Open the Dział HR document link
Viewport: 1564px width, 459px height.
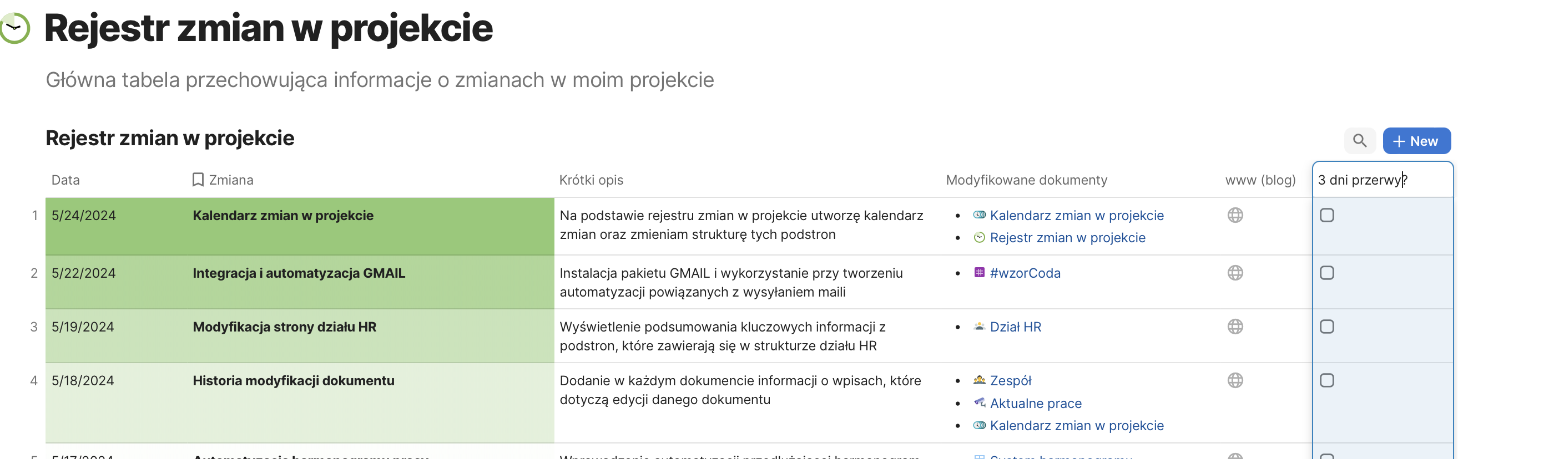[1015, 327]
